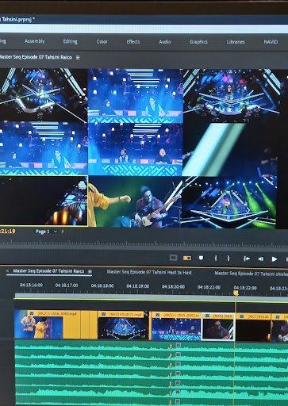288x406 pixels.
Task: Click the Step Back one frame icon
Action: [260, 259]
